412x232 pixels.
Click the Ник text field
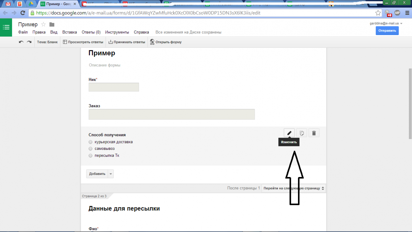point(114,87)
